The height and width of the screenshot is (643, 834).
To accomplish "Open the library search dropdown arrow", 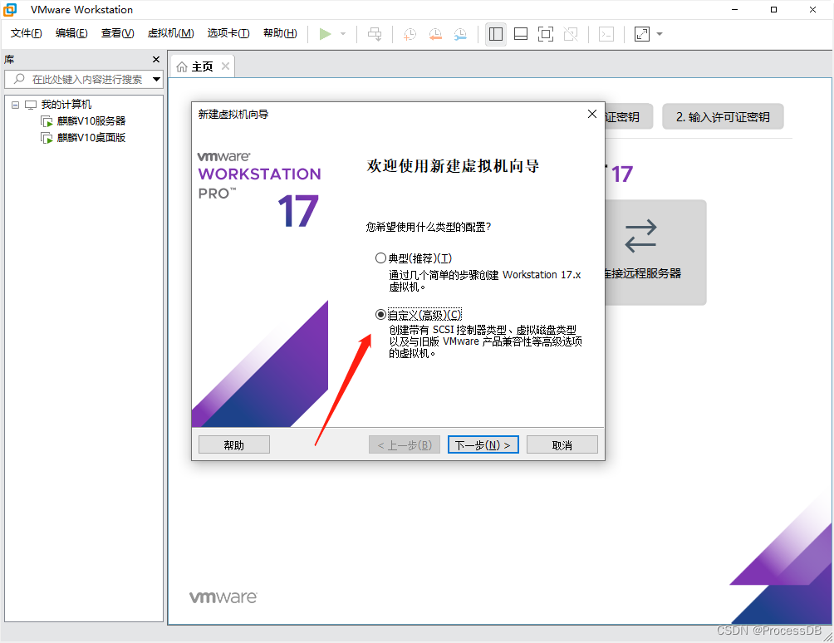I will click(156, 79).
